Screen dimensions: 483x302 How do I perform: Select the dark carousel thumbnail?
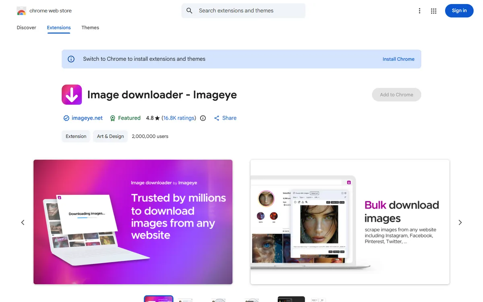pos(291,299)
